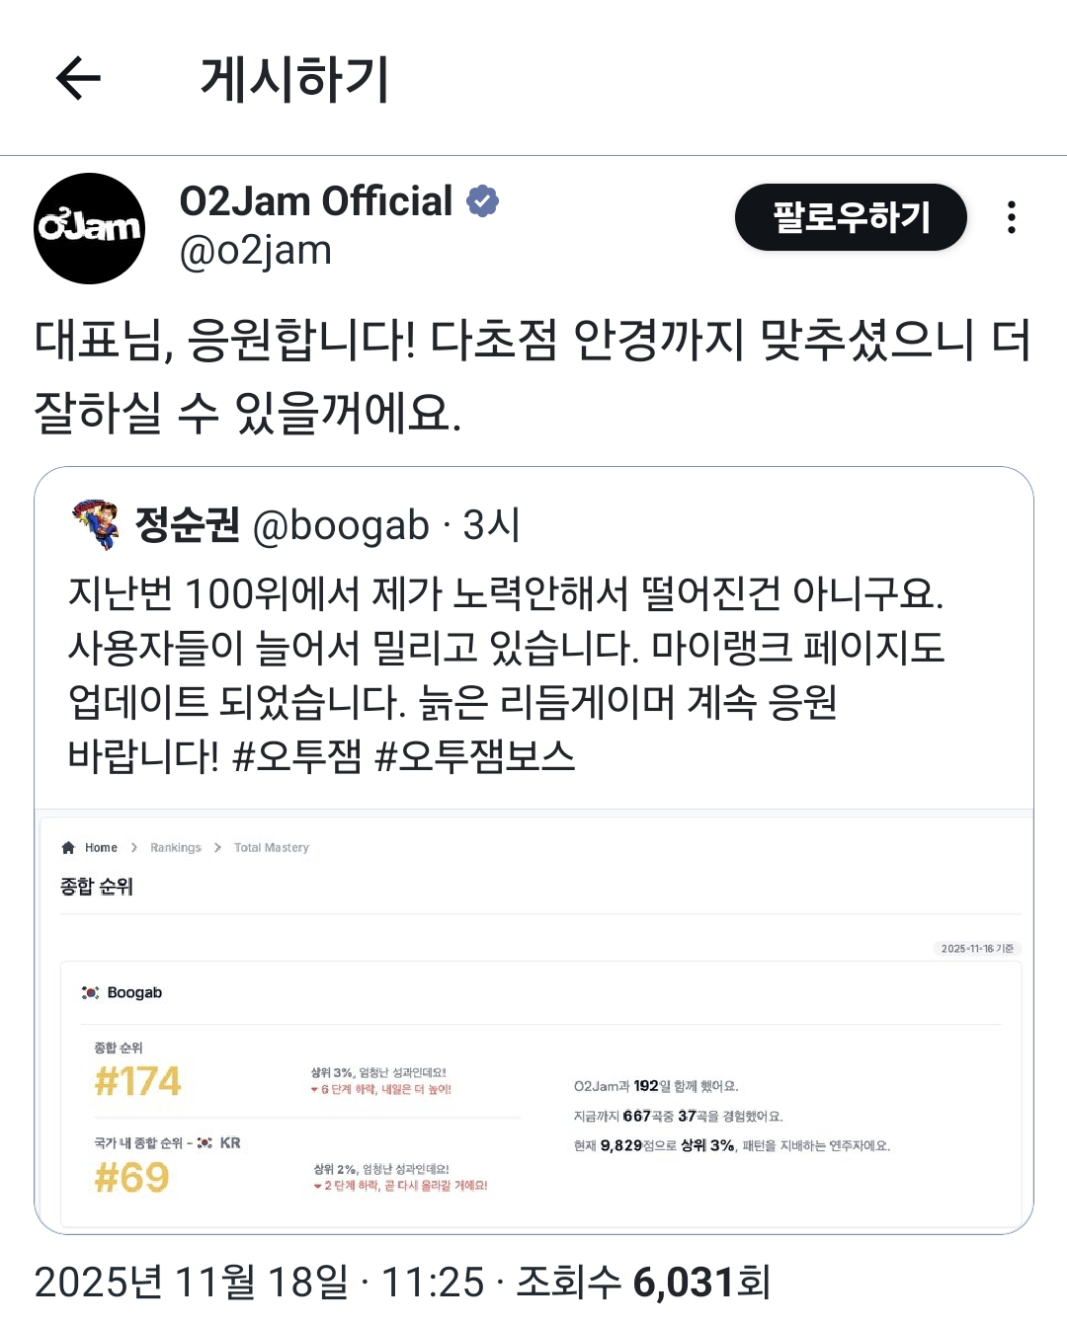
Task: Open the #오투잼보스 hashtag
Action: pyautogui.click(x=475, y=756)
